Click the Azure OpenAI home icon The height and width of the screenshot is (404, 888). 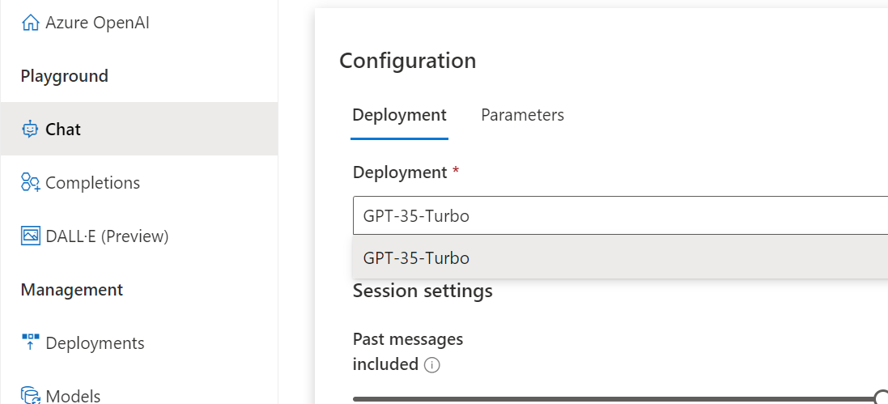pos(31,23)
